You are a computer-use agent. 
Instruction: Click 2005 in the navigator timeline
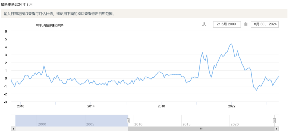90,124
